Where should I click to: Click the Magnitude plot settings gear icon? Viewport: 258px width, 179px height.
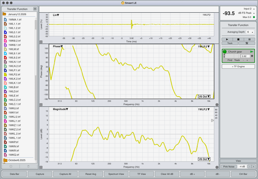217,167
